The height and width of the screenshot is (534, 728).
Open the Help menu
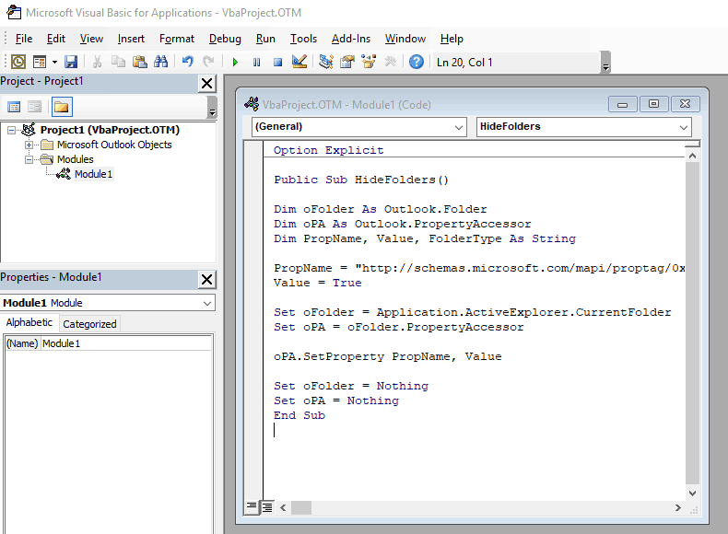pos(452,39)
